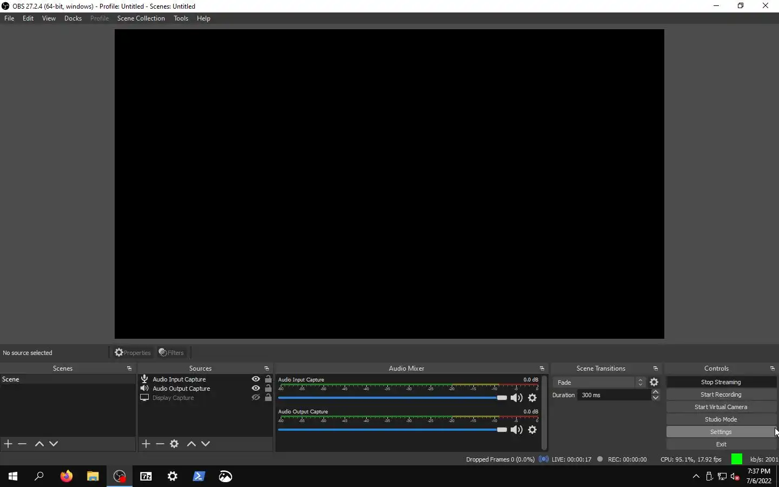This screenshot has width=779, height=487.
Task: Move source up in the Sources list
Action: click(x=191, y=444)
